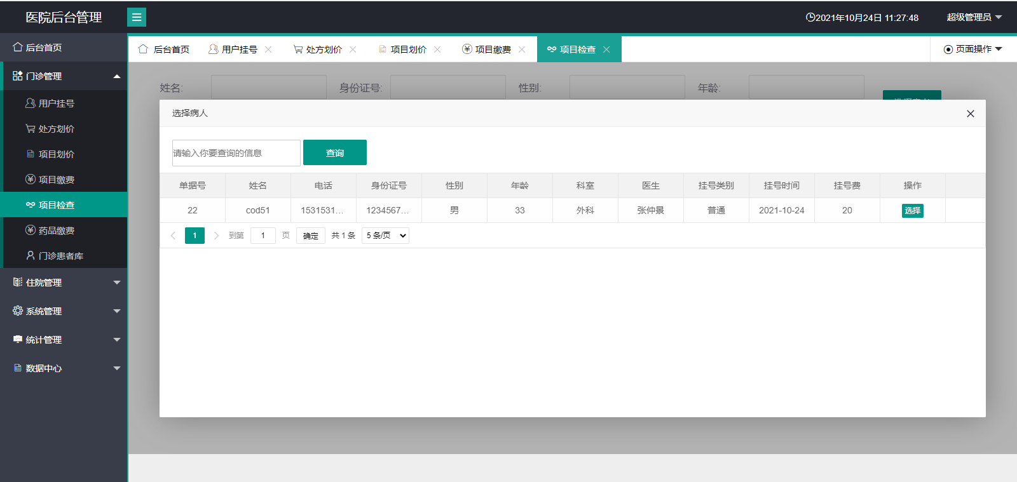The image size is (1017, 482).
Task: Open the 超级管理员 user dropdown
Action: [973, 17]
